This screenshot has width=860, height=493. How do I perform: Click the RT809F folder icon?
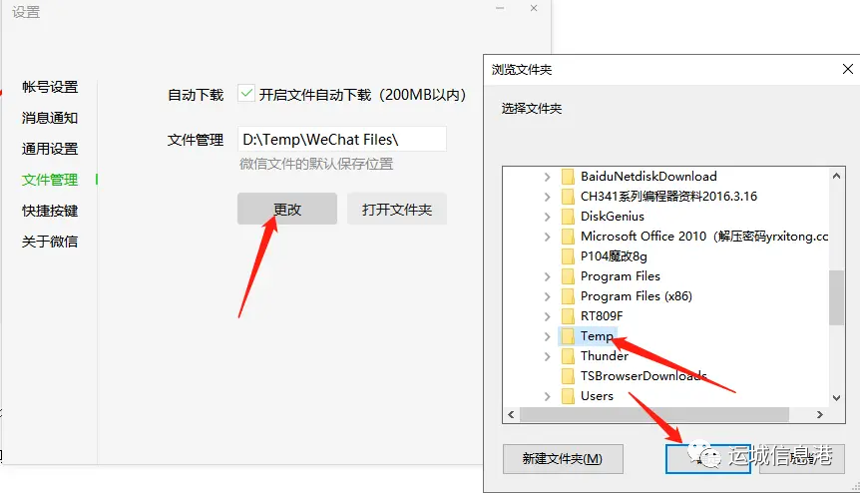568,316
